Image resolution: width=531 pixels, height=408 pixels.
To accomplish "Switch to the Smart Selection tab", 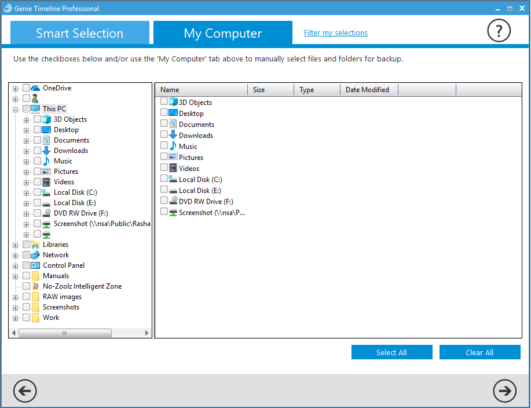I will (x=80, y=33).
